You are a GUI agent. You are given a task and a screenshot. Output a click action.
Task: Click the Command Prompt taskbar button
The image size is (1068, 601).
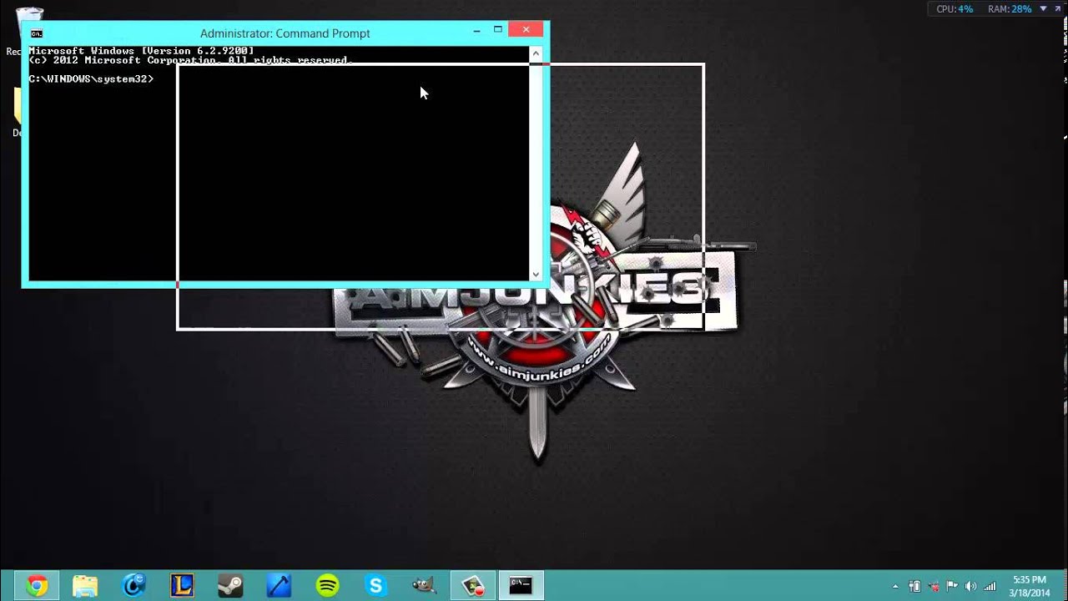521,586
